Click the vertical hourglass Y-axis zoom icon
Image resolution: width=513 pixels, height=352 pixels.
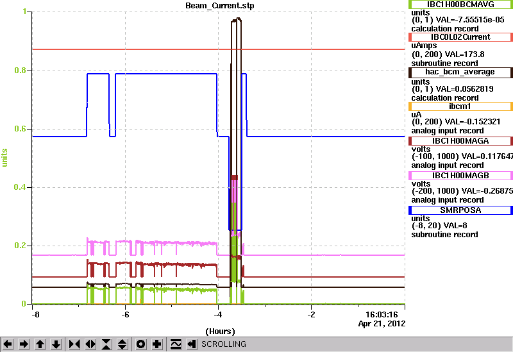pyautogui.click(x=106, y=344)
